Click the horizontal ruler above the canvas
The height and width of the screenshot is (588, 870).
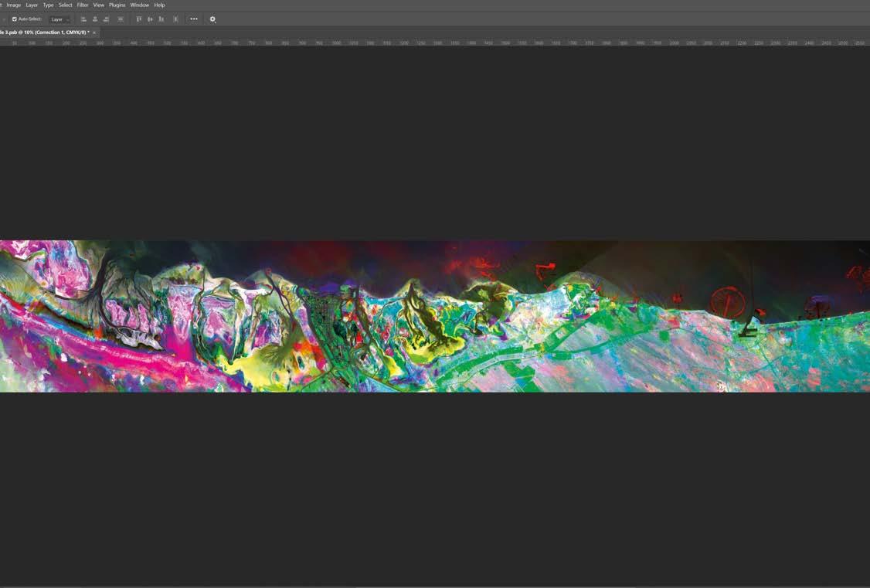click(435, 42)
